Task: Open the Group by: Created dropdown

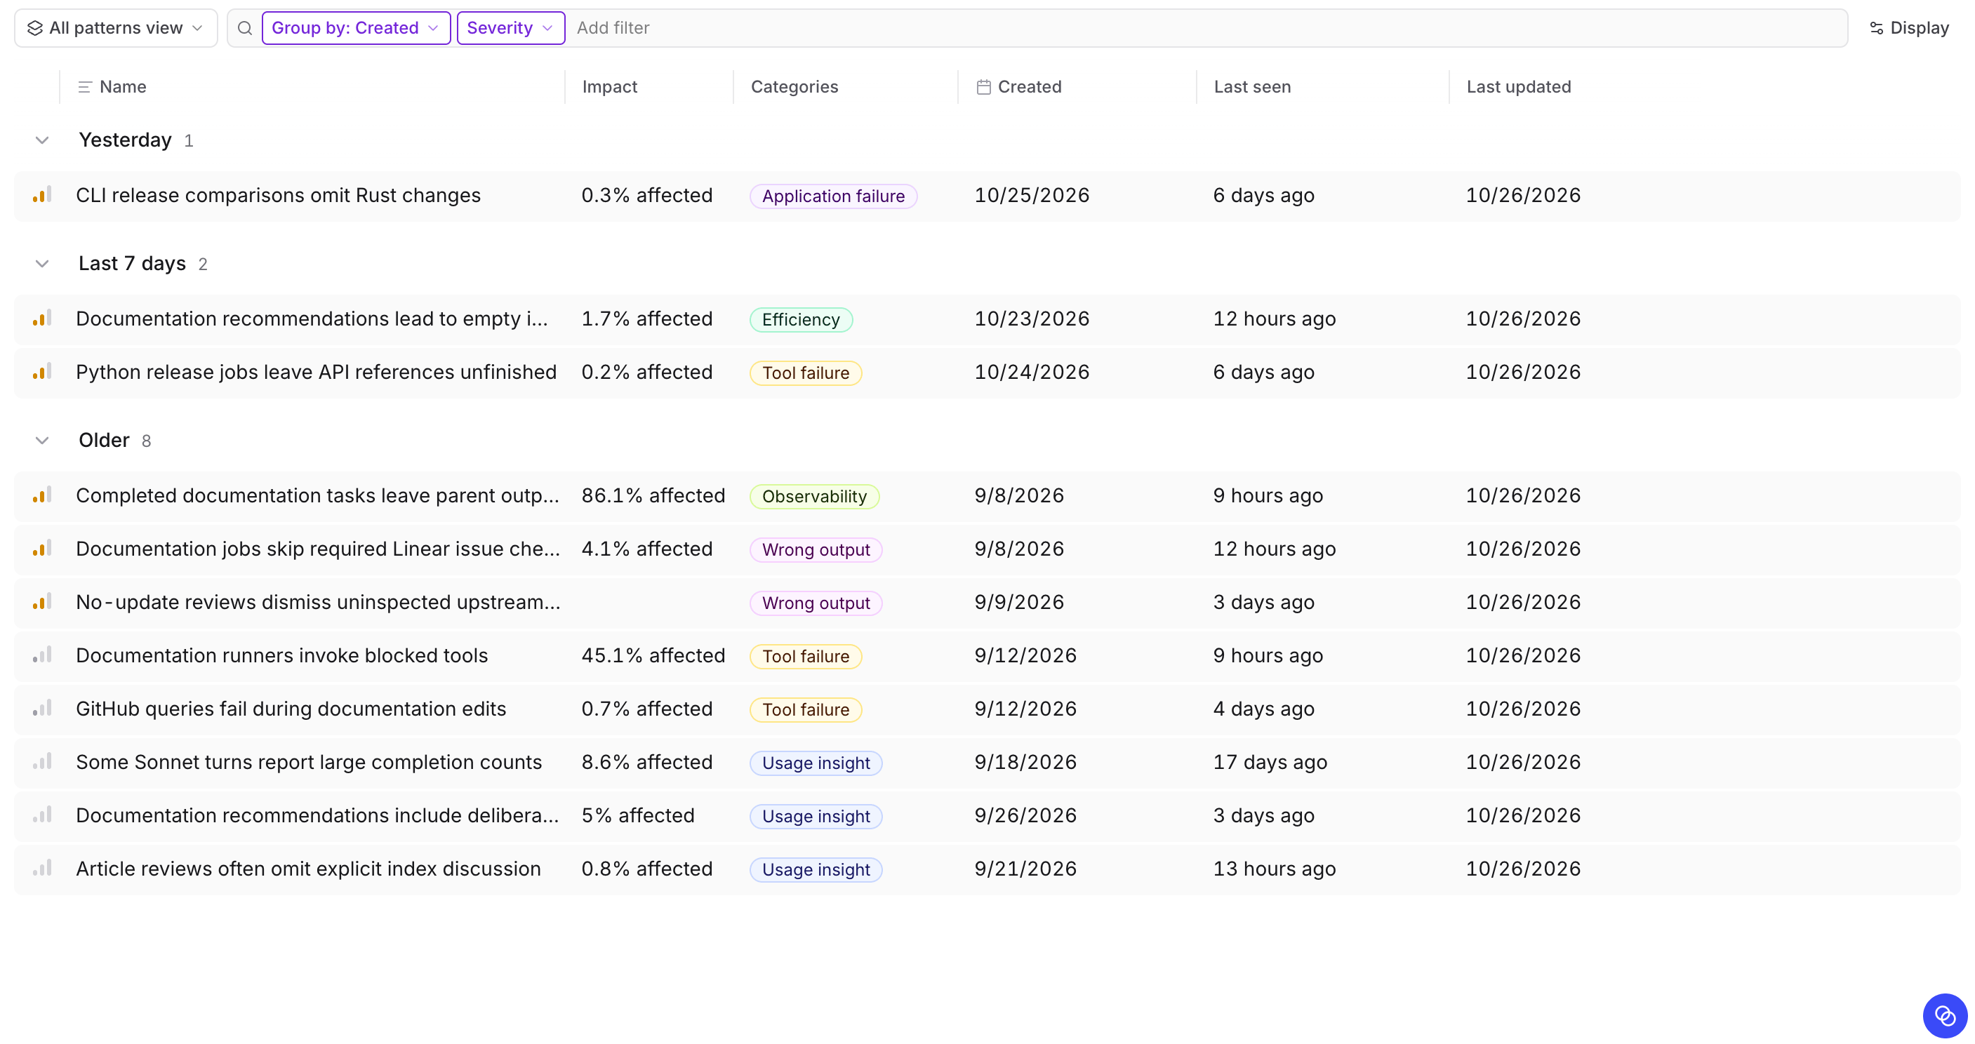Action: pyautogui.click(x=356, y=28)
